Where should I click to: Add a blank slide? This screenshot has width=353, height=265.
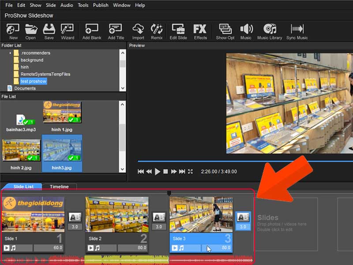91,31
